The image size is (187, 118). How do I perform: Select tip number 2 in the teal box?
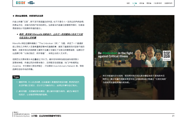(47, 93)
